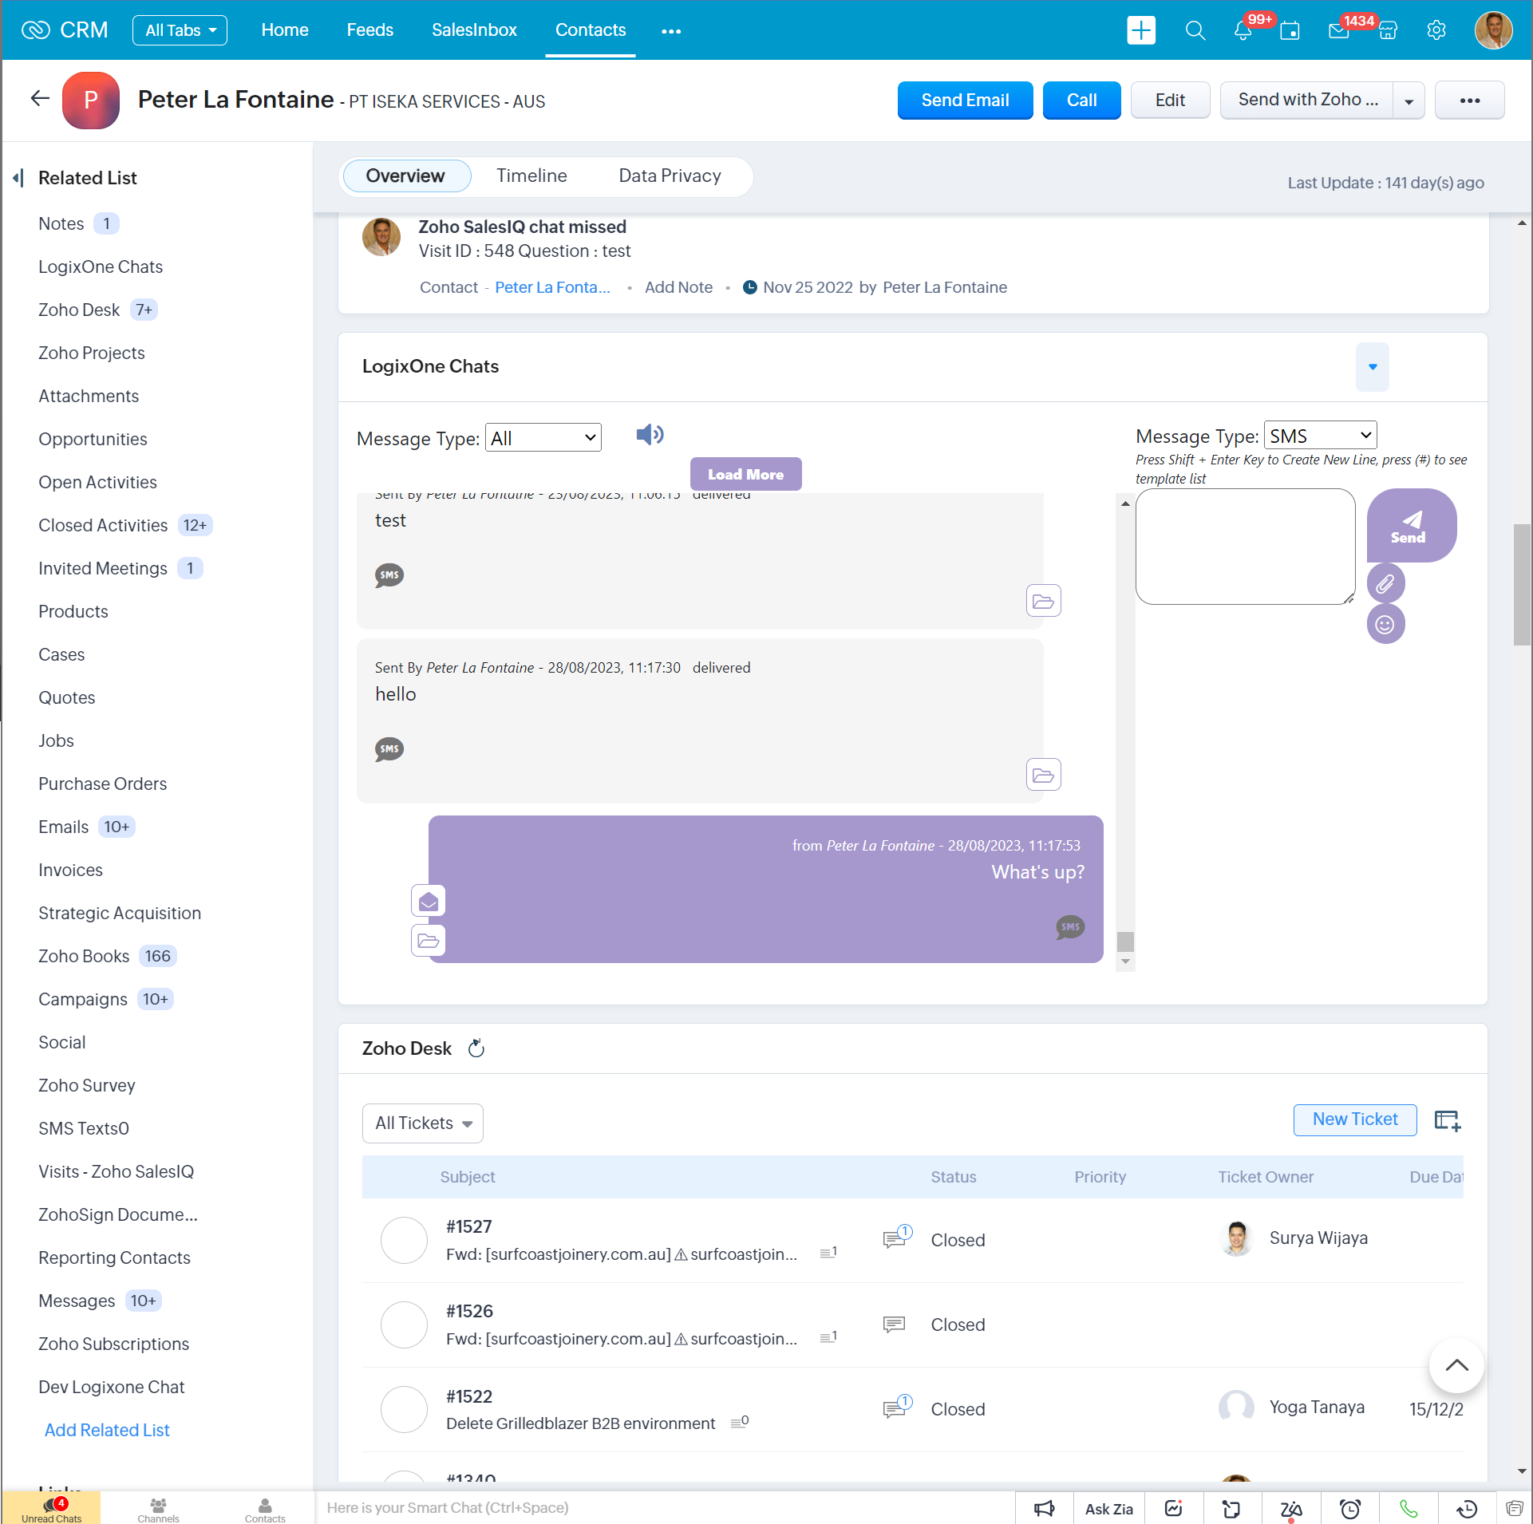
Task: Click the Send Email button
Action: [965, 100]
